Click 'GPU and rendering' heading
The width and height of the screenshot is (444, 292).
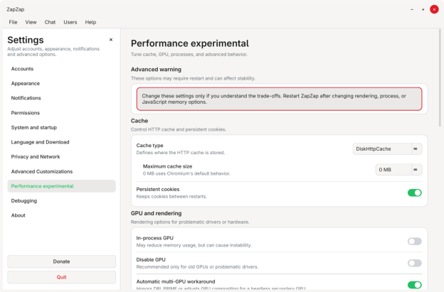157,213
